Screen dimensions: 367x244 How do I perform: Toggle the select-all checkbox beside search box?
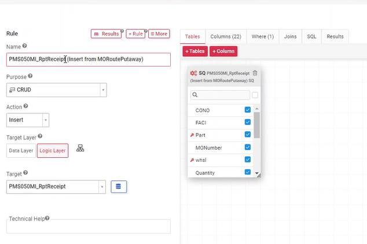point(255,95)
